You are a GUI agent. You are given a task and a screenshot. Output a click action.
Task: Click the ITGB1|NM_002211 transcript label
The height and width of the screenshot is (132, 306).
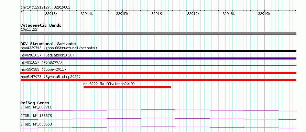click(x=36, y=107)
